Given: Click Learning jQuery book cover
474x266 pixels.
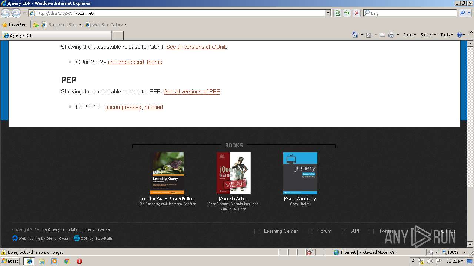Looking at the screenshot, I should [167, 173].
